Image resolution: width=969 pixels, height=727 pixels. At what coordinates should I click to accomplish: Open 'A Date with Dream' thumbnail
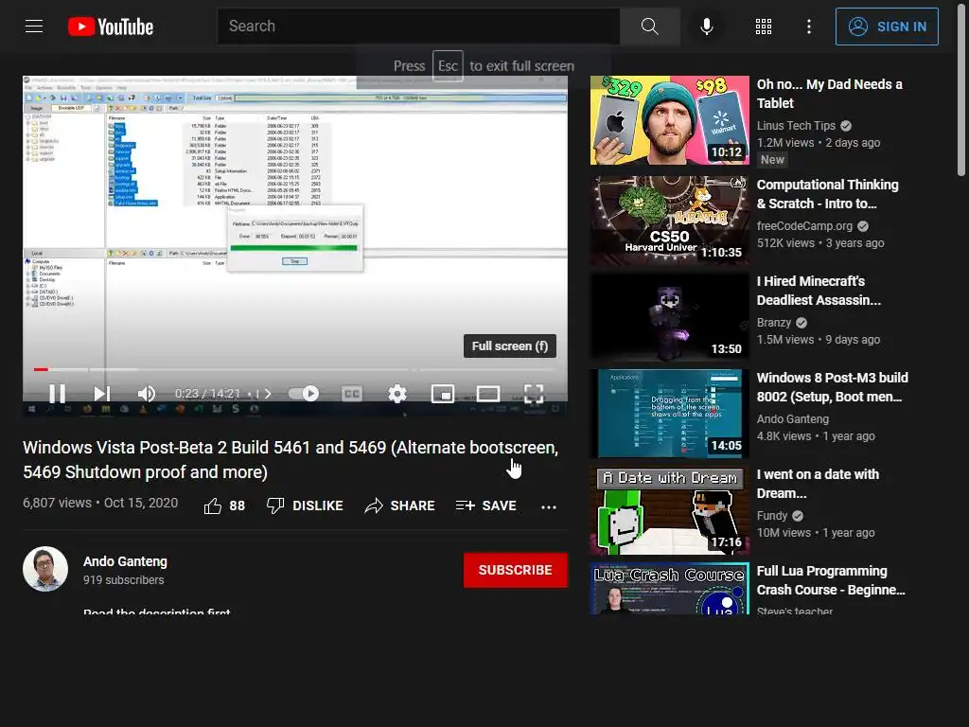[669, 510]
